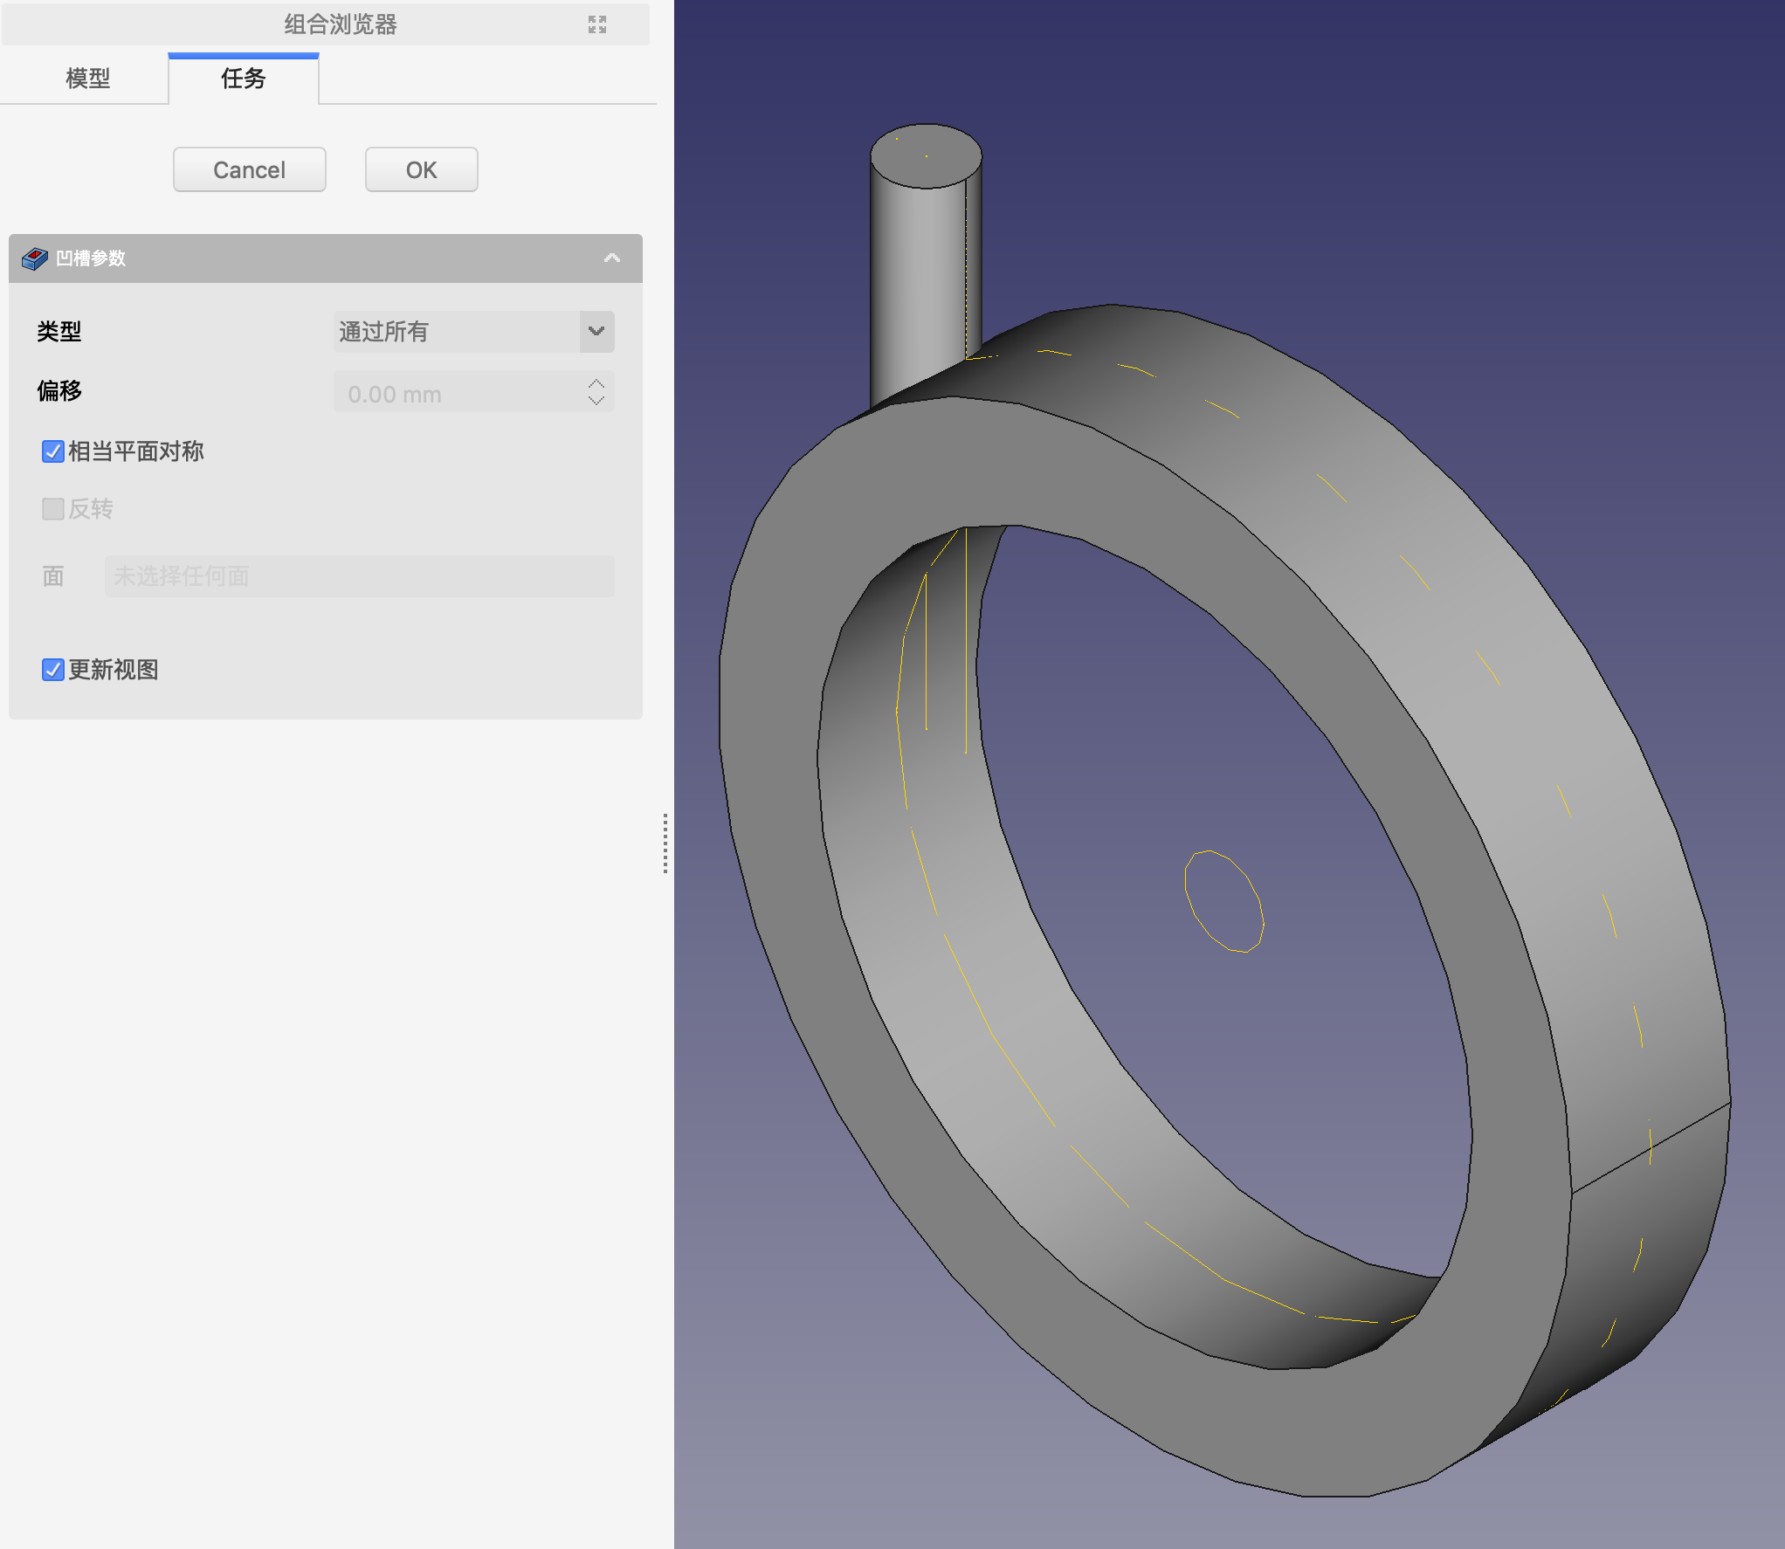Uncheck the 相当平面对称 checkbox
The width and height of the screenshot is (1785, 1549).
53,451
